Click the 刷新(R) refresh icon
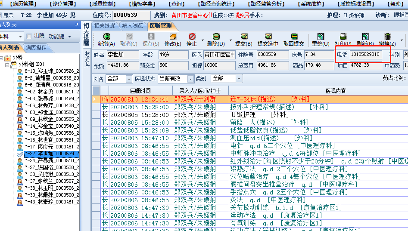408x231 pixels. pos(365,37)
